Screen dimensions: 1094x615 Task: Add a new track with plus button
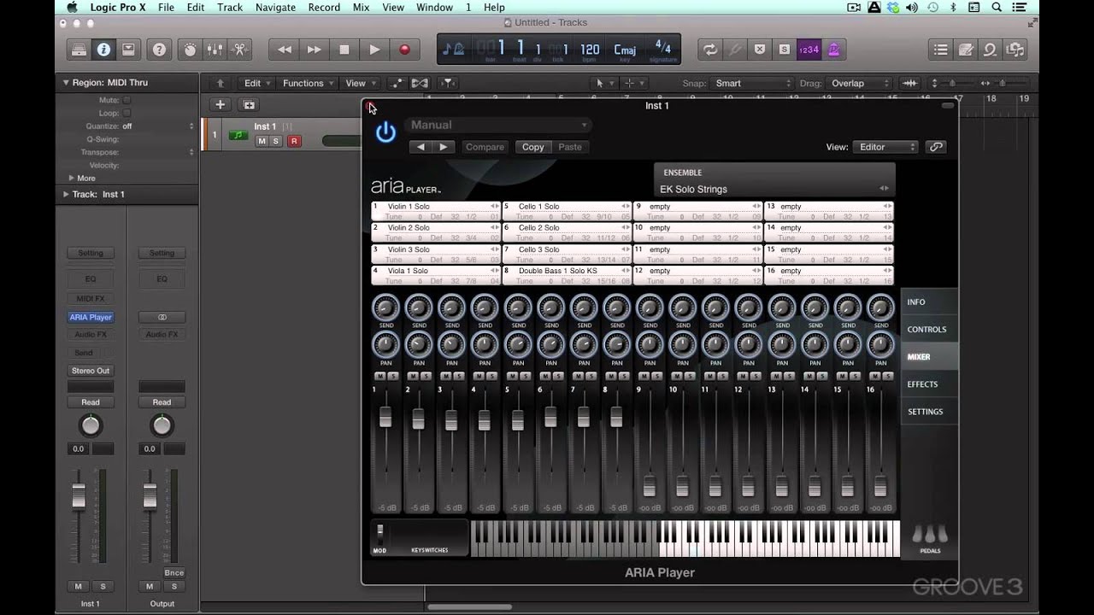(x=220, y=104)
